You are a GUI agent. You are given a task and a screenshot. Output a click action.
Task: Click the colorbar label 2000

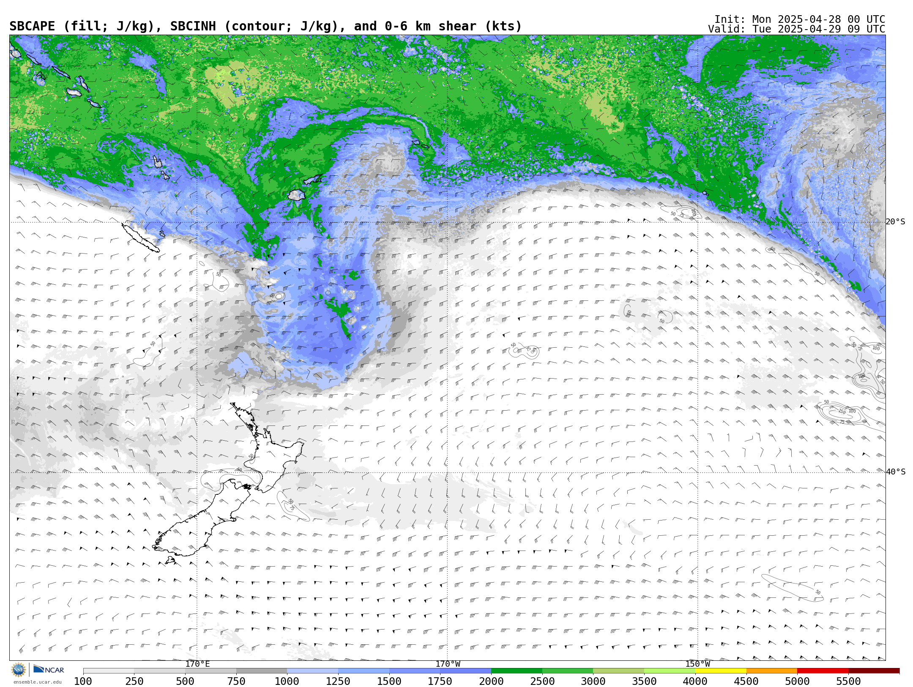(x=491, y=681)
